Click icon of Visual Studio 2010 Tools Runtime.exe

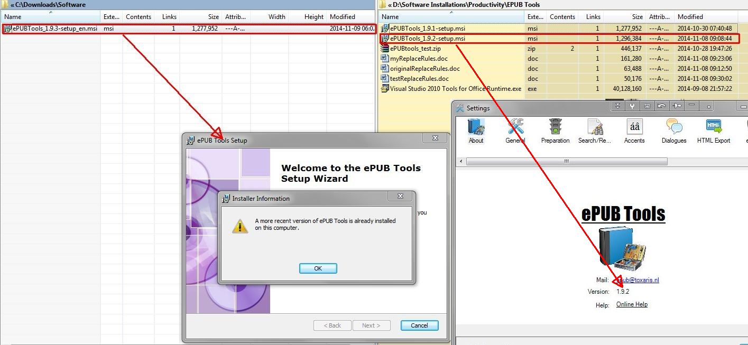[x=385, y=89]
